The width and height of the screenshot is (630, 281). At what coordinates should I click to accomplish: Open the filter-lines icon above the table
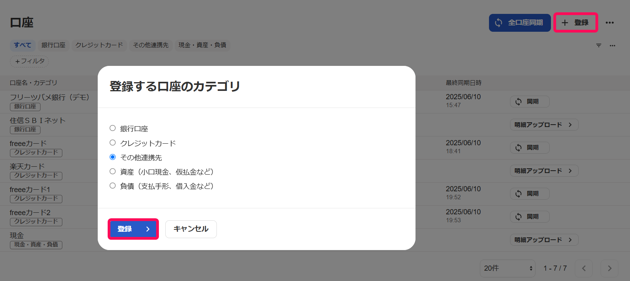coord(599,45)
